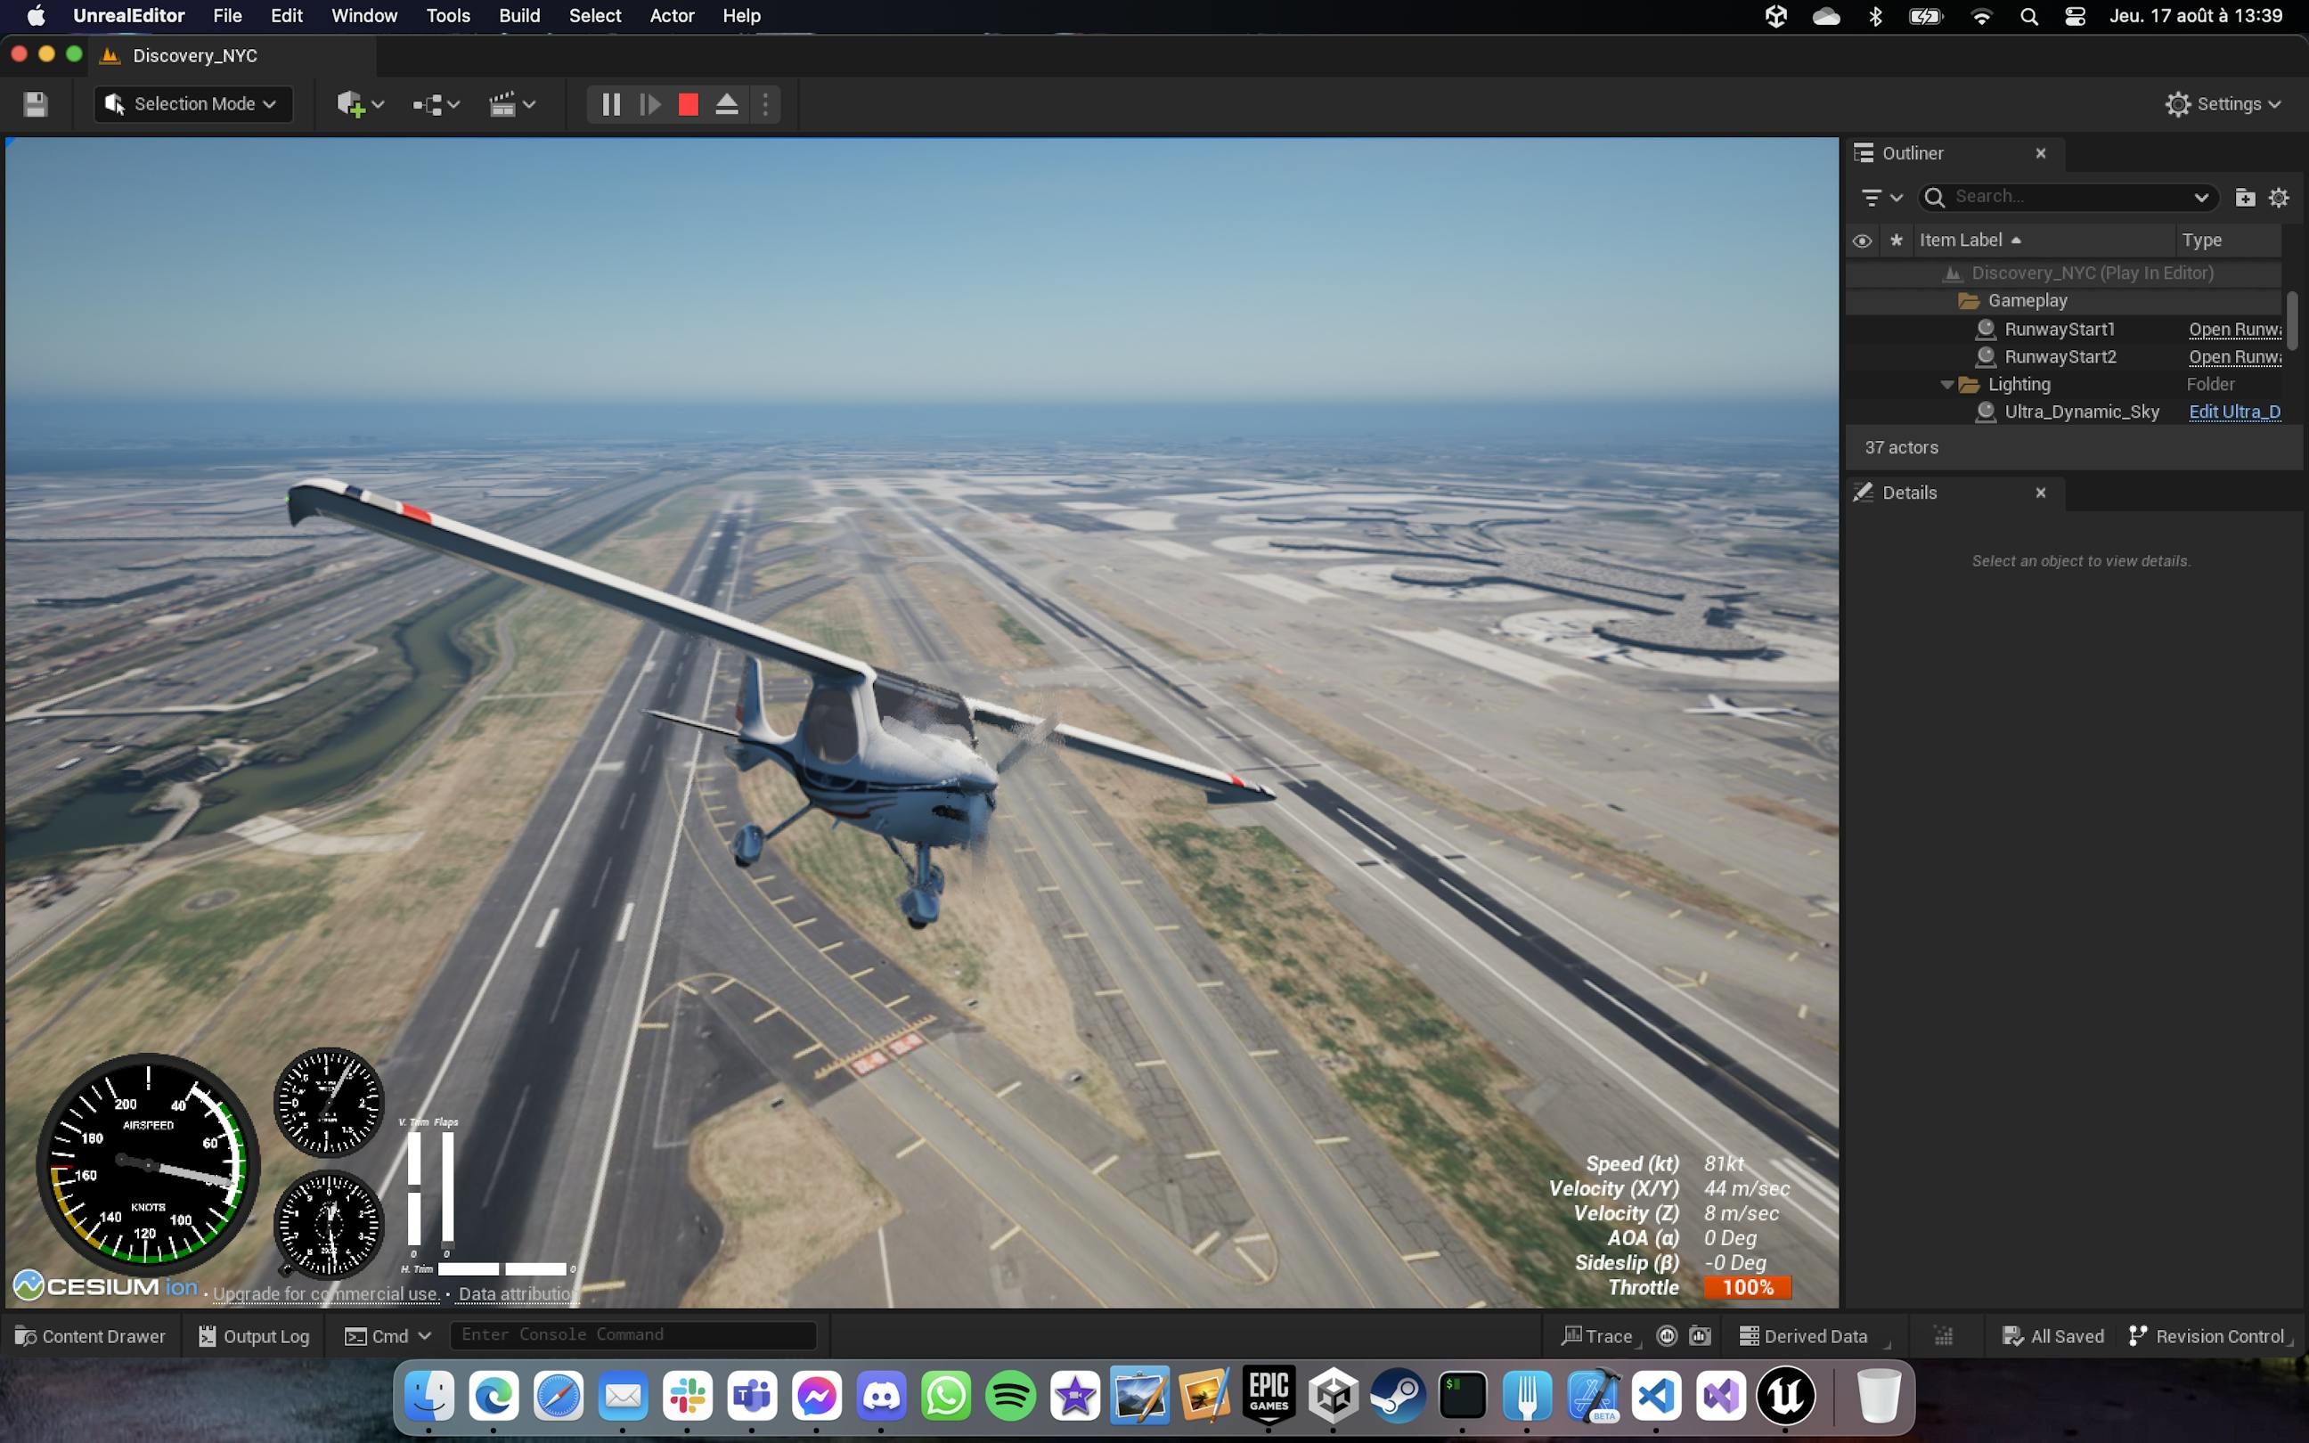This screenshot has width=2309, height=1443.
Task: Open the Content Drawer
Action: click(89, 1335)
